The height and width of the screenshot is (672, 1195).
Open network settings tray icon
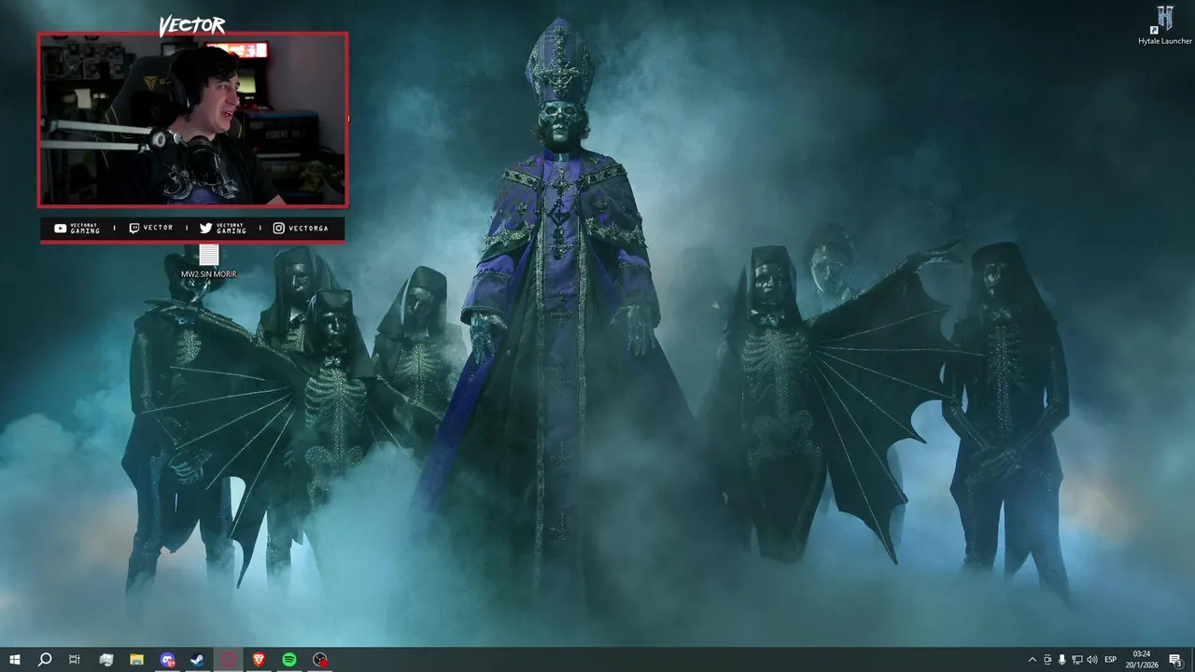pos(1077,660)
